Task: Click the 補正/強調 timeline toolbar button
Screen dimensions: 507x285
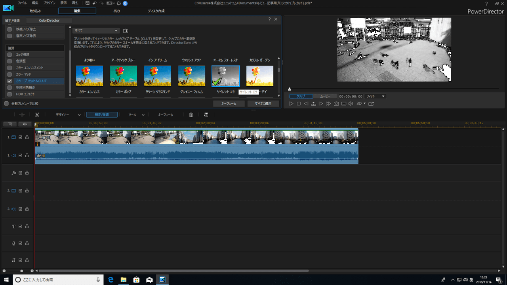Action: (102, 115)
